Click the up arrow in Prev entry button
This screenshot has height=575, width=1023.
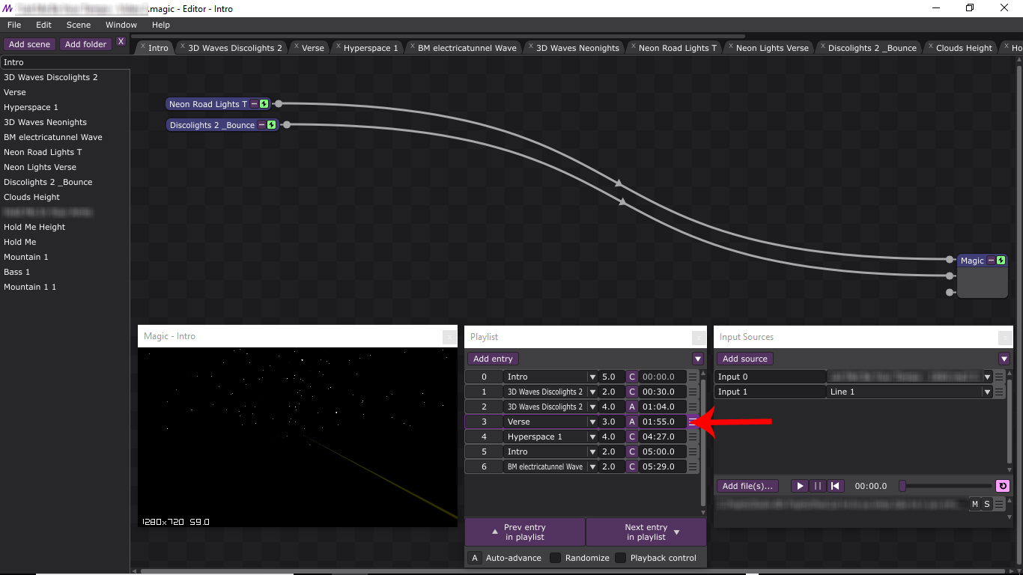(x=494, y=532)
